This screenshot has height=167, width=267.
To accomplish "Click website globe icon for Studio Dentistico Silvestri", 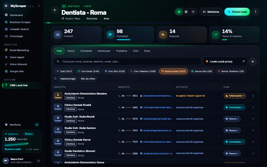I will (x=141, y=153).
